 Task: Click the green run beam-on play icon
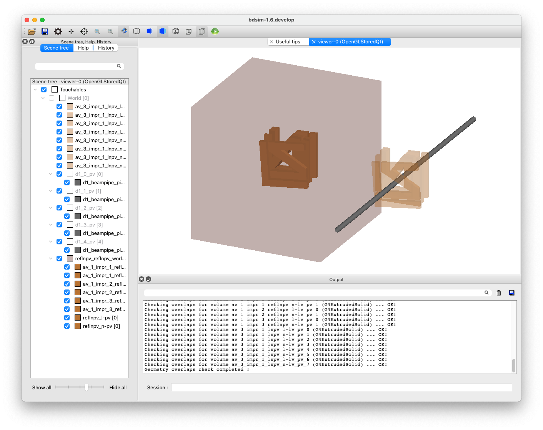tap(215, 31)
